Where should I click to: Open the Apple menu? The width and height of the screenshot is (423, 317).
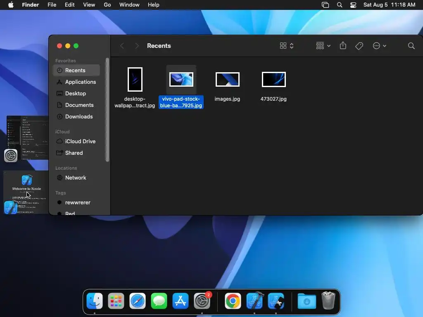coord(11,5)
